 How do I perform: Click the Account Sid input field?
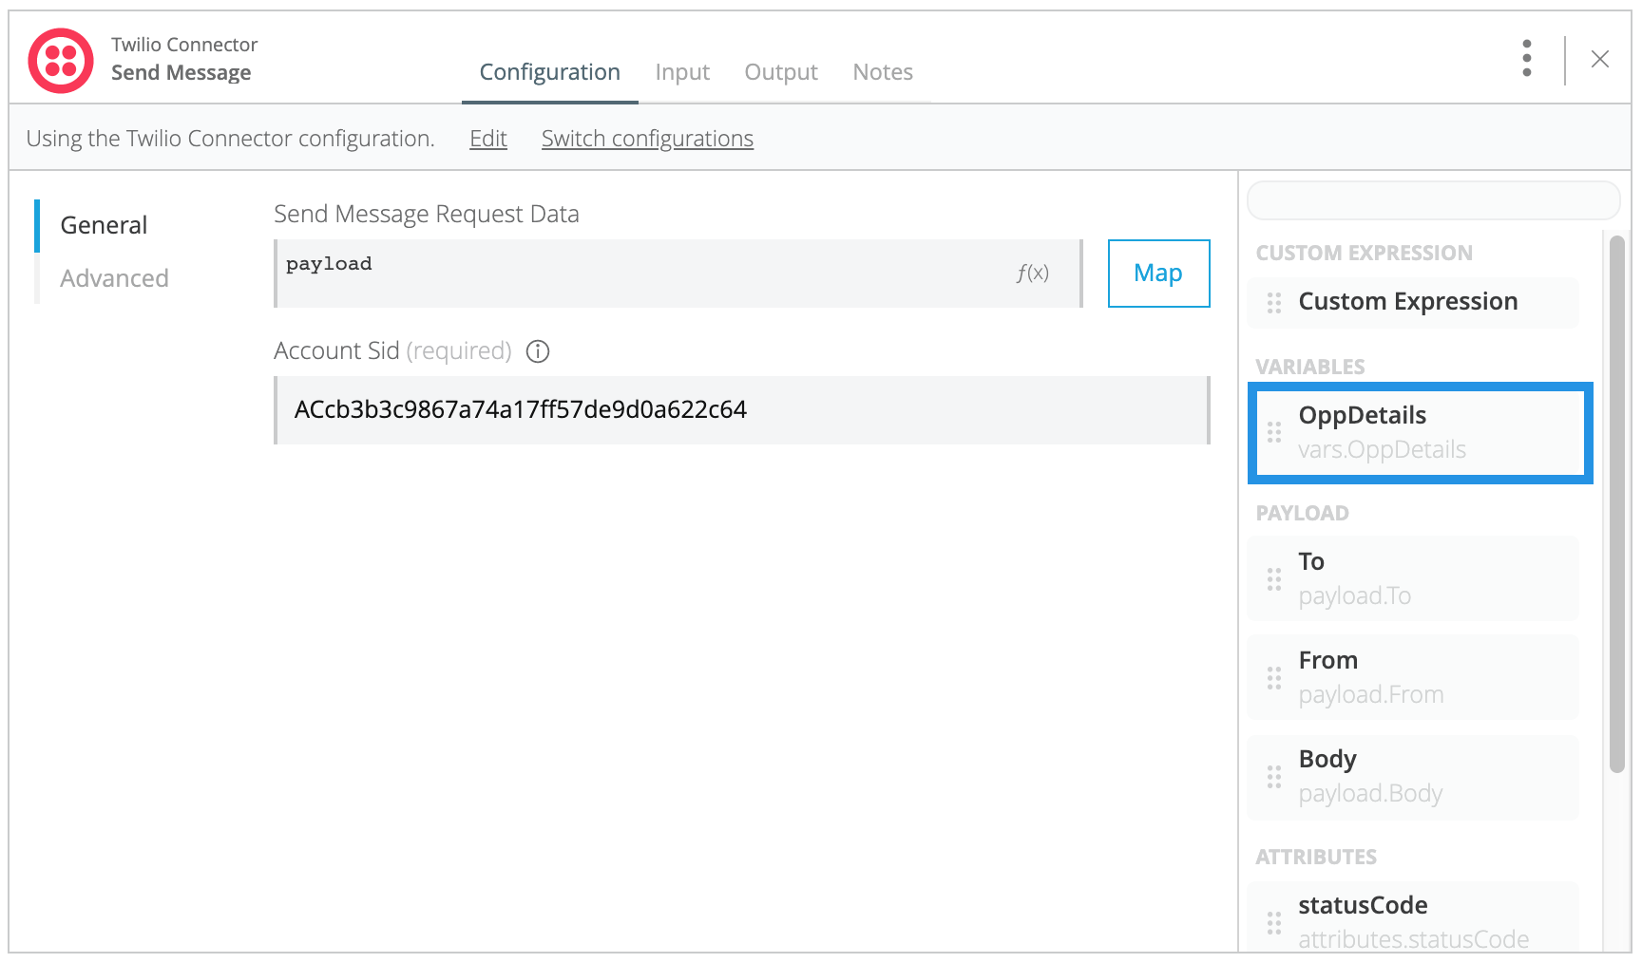pyautogui.click(x=741, y=410)
